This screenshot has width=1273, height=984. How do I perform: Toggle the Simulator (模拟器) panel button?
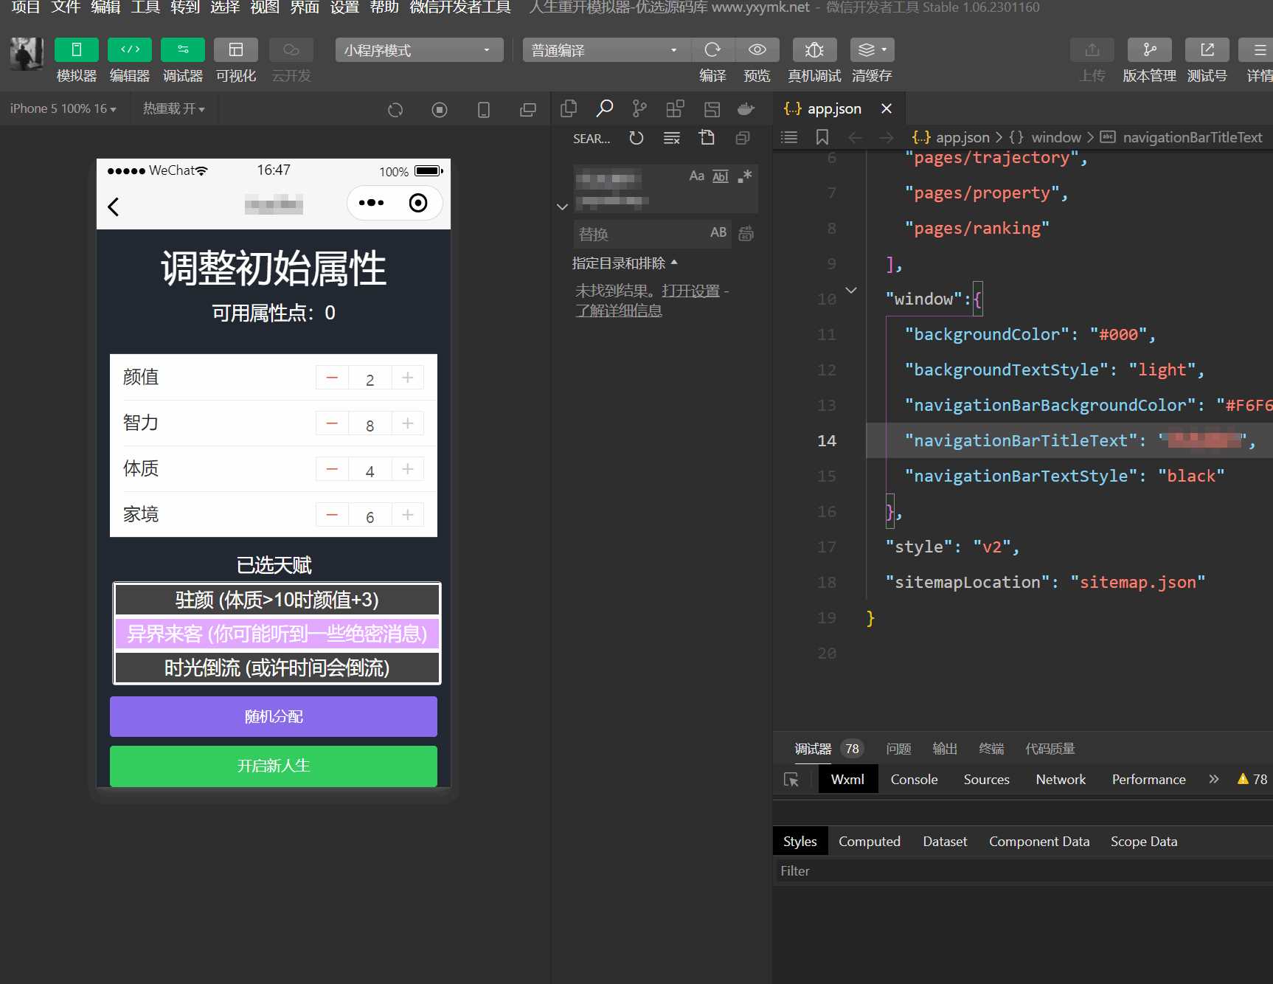76,50
